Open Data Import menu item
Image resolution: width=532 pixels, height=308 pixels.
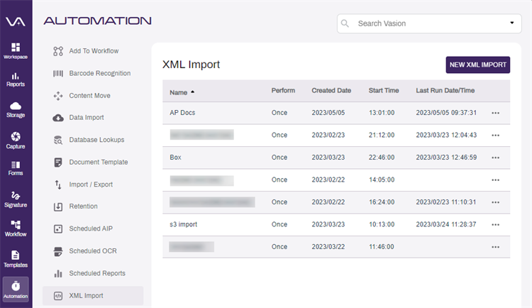tap(87, 118)
